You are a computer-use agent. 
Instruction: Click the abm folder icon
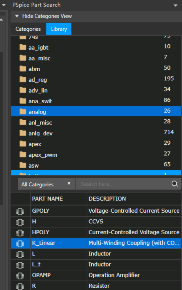tap(23, 69)
